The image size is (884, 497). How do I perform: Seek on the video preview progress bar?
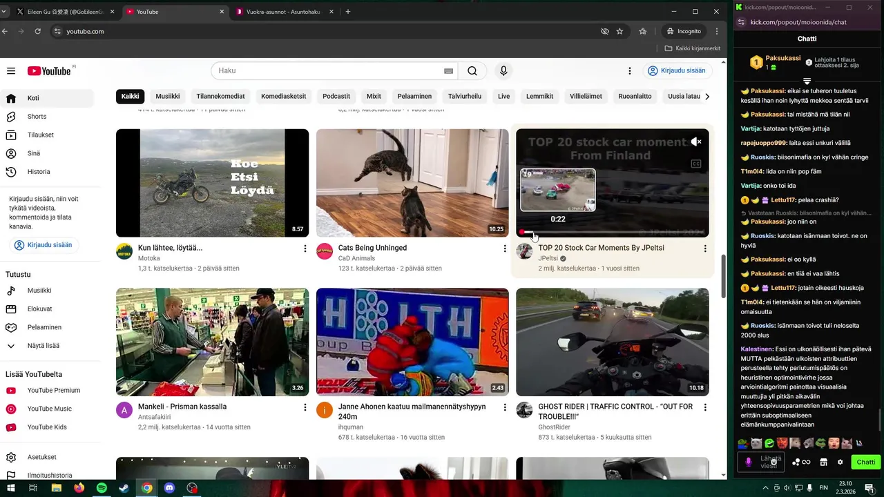pyautogui.click(x=613, y=232)
